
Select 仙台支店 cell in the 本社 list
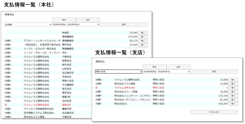click(x=67, y=101)
